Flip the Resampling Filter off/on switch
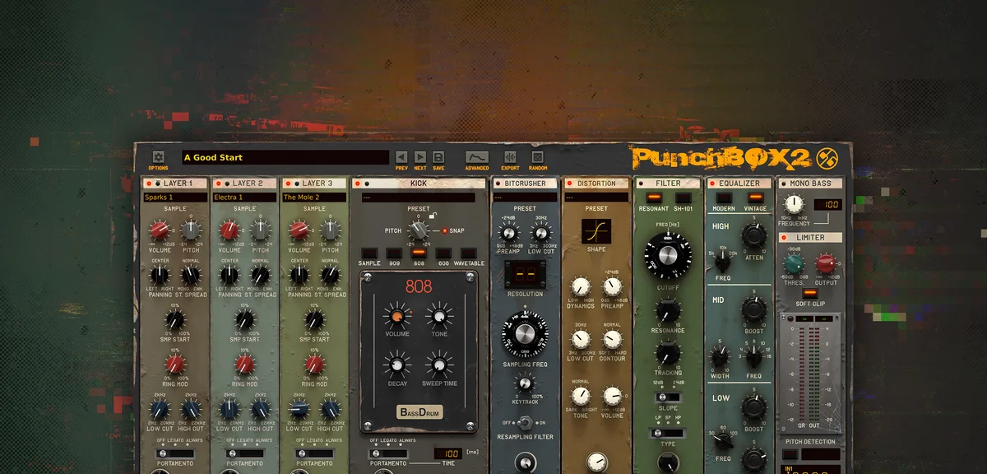This screenshot has width=987, height=474. (x=524, y=423)
